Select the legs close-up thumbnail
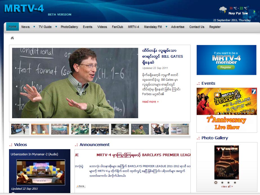The image size is (260, 195). pyautogui.click(x=40, y=129)
